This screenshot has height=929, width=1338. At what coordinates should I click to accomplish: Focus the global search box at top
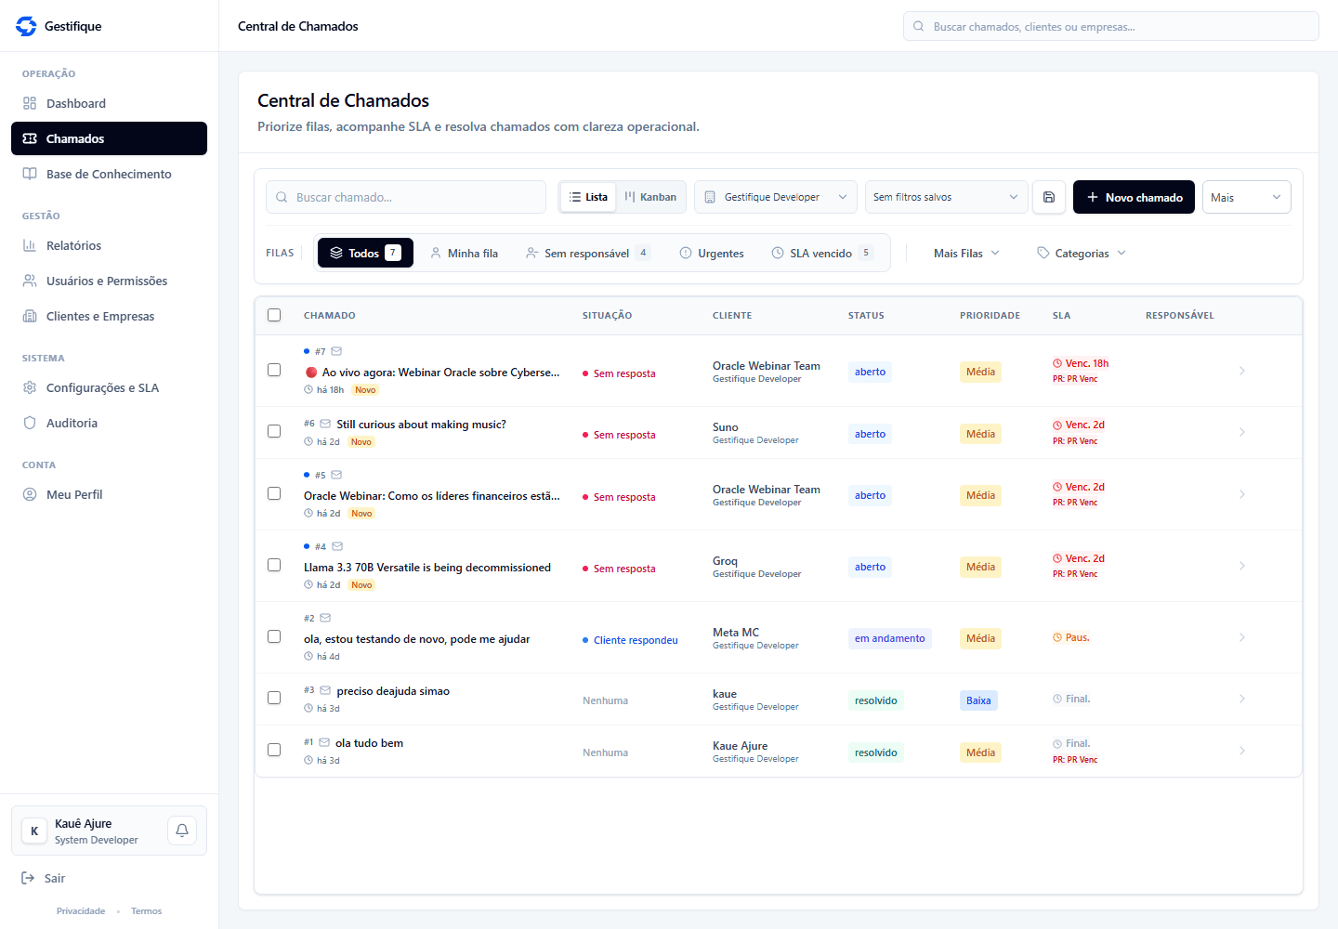click(1111, 26)
